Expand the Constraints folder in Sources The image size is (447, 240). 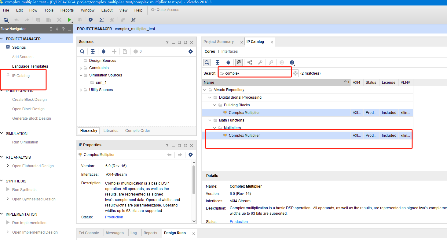point(81,68)
